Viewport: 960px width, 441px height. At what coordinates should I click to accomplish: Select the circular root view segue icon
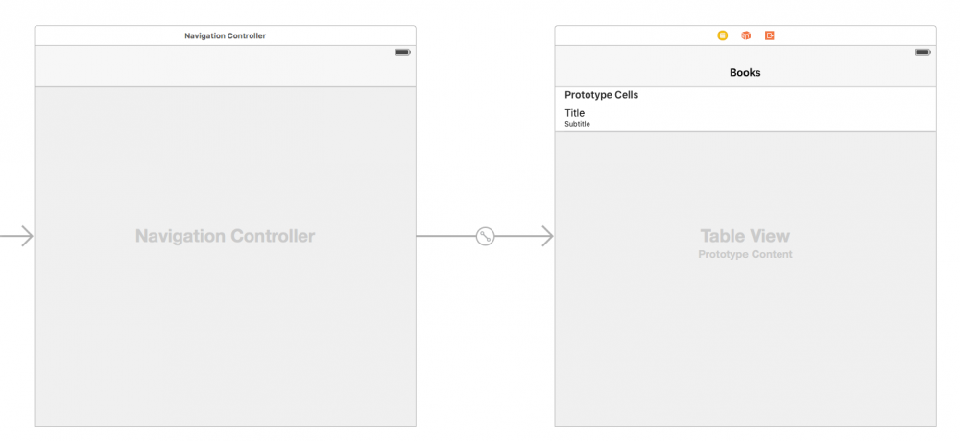click(486, 236)
